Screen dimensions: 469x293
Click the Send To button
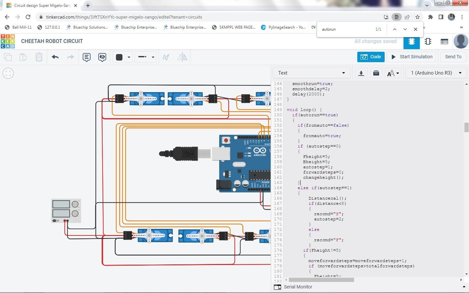pos(453,57)
